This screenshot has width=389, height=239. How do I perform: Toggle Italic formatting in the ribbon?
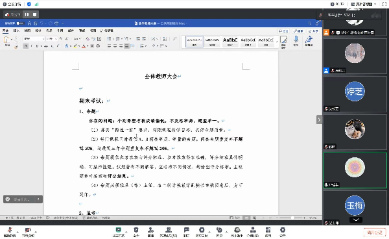coord(32,46)
